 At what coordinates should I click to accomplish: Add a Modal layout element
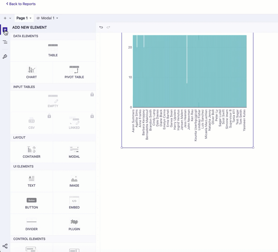74,152
